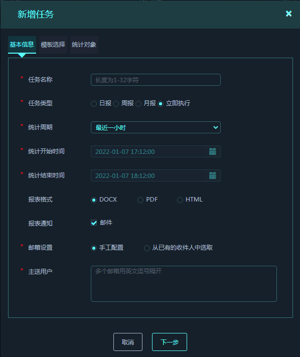
Task: Focus the 任务名称 input field
Action: [x=156, y=80]
